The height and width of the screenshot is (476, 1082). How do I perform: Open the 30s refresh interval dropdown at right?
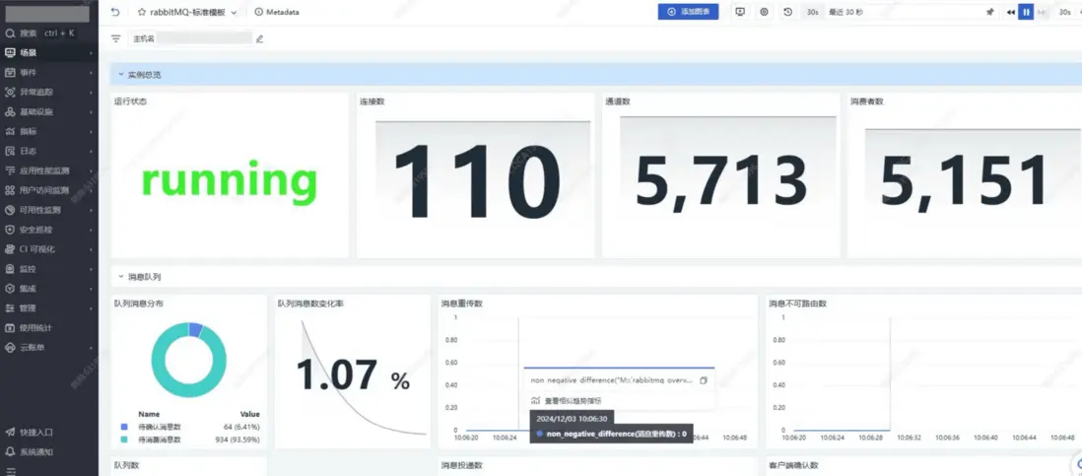coord(1066,12)
